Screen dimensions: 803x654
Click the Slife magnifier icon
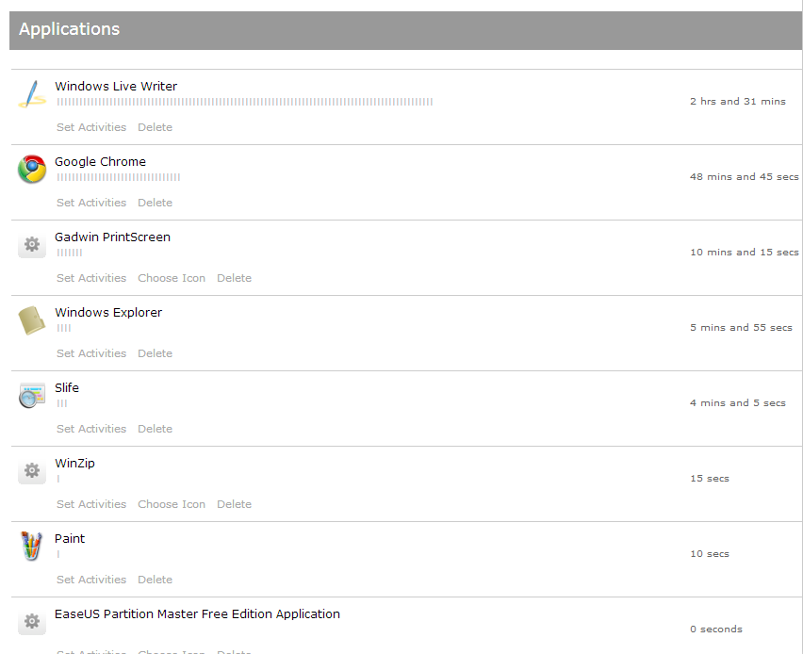32,396
